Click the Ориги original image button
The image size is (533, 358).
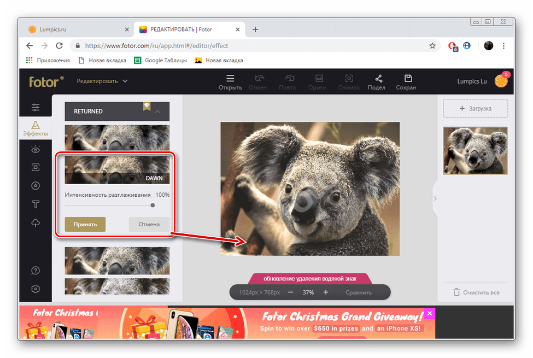(x=317, y=83)
